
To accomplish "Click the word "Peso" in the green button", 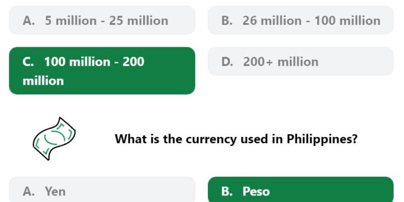I will tap(256, 191).
